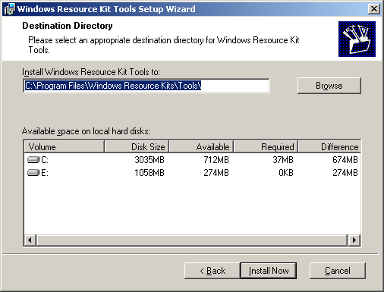Select the C: drive icon
Image resolution: width=384 pixels, height=292 pixels.
click(33, 160)
